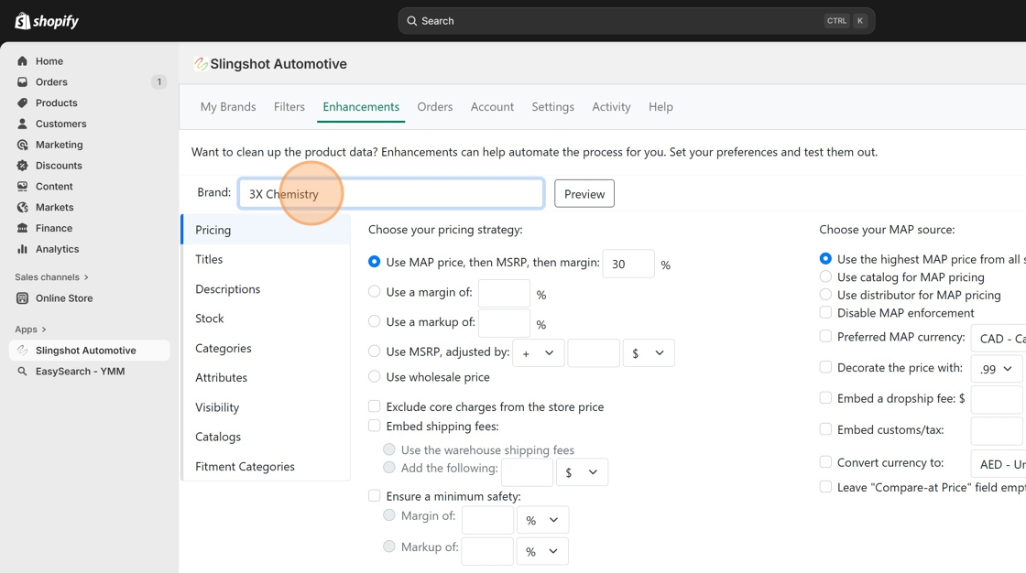Go to the Account tab
This screenshot has width=1026, height=573.
[x=492, y=106]
